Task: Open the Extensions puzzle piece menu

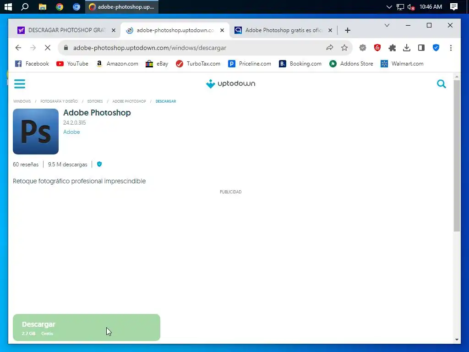Action: (x=392, y=48)
